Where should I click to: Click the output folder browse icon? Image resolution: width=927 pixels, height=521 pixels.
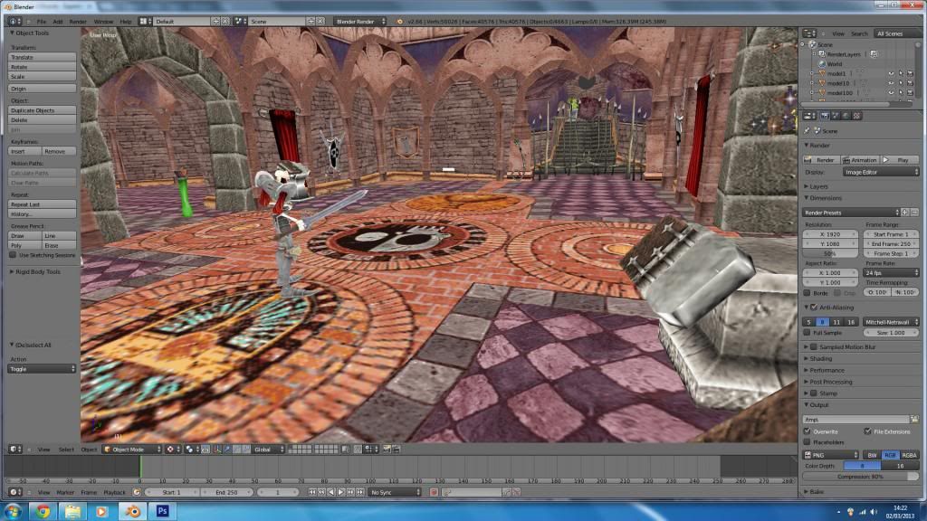coord(914,420)
